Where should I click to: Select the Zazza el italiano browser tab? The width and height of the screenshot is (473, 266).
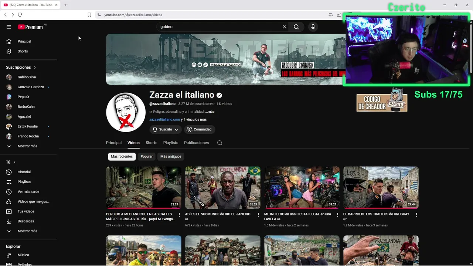click(x=31, y=5)
